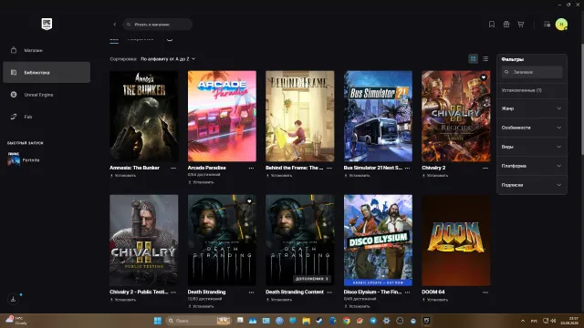The height and width of the screenshot is (328, 584).
Task: Open options menu for Arcade Paradise
Action: pyautogui.click(x=252, y=168)
